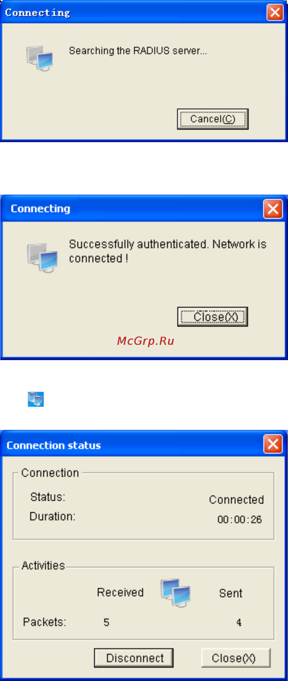
Task: Disconnect the network connection
Action: (x=134, y=658)
